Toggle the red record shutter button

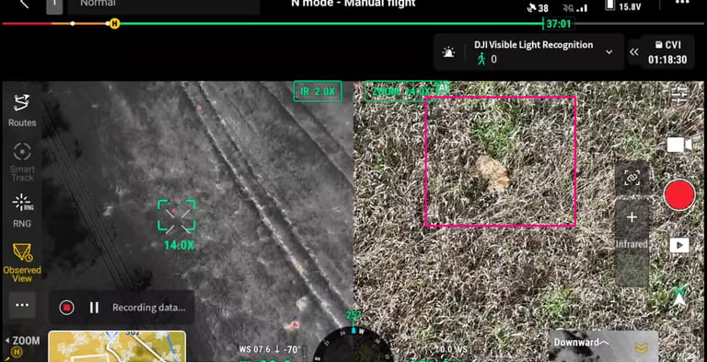point(679,194)
